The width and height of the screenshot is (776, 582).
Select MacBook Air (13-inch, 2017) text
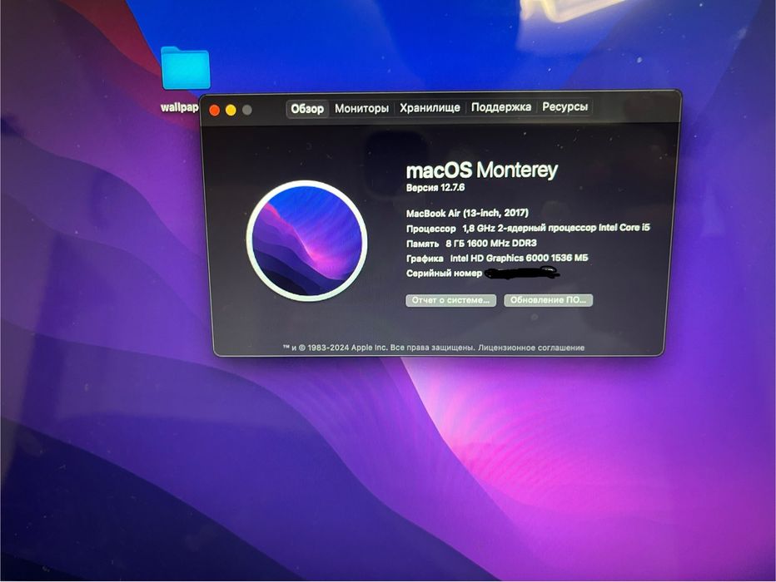pos(467,213)
